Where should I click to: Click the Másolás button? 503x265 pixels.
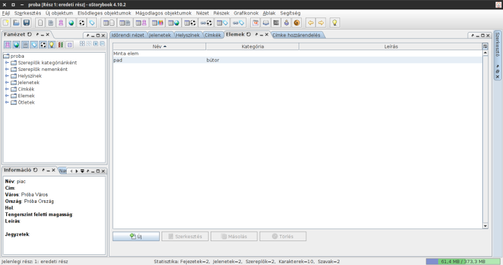click(234, 237)
